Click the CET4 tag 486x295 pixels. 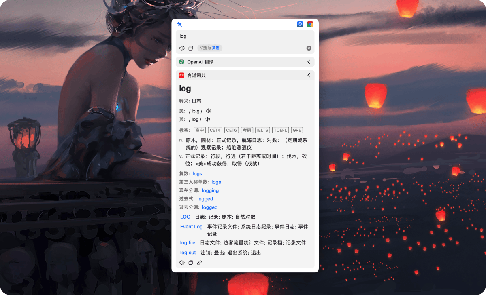215,130
